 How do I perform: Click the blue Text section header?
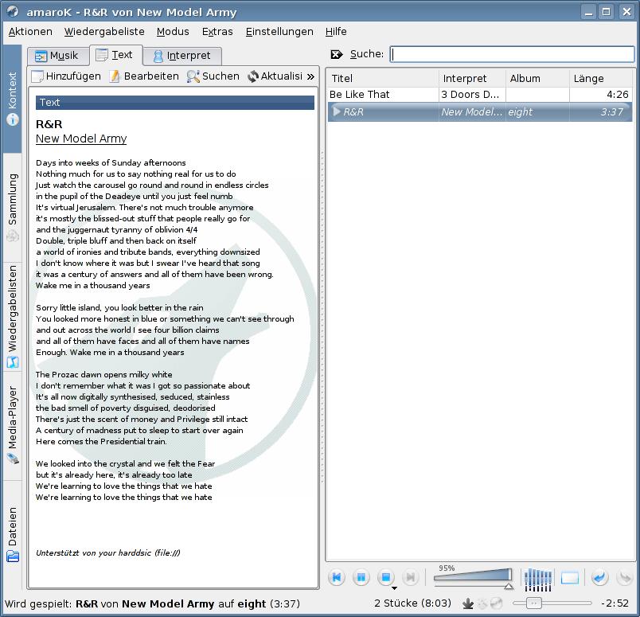[175, 103]
